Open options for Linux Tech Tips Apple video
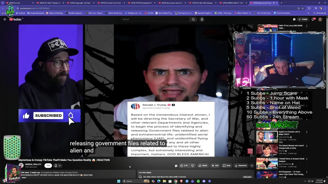The width and height of the screenshot is (328, 184). 306,132
